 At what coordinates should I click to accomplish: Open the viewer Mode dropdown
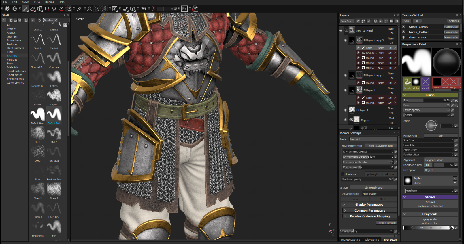[373, 139]
